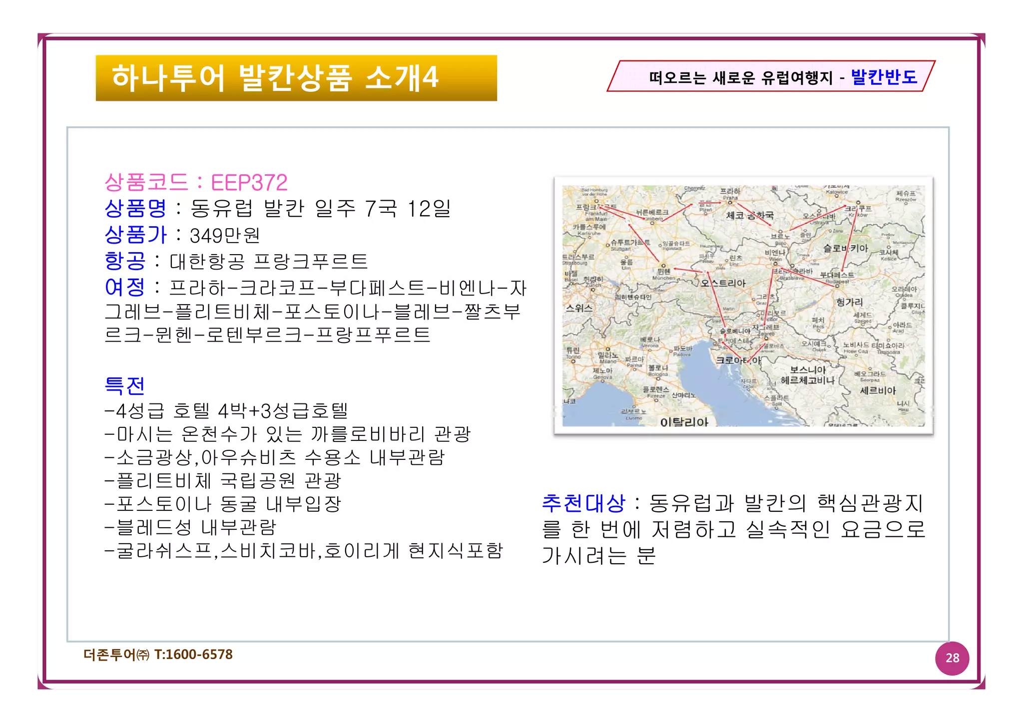
Task: Click '세르비아' label on the map
Action: [878, 391]
